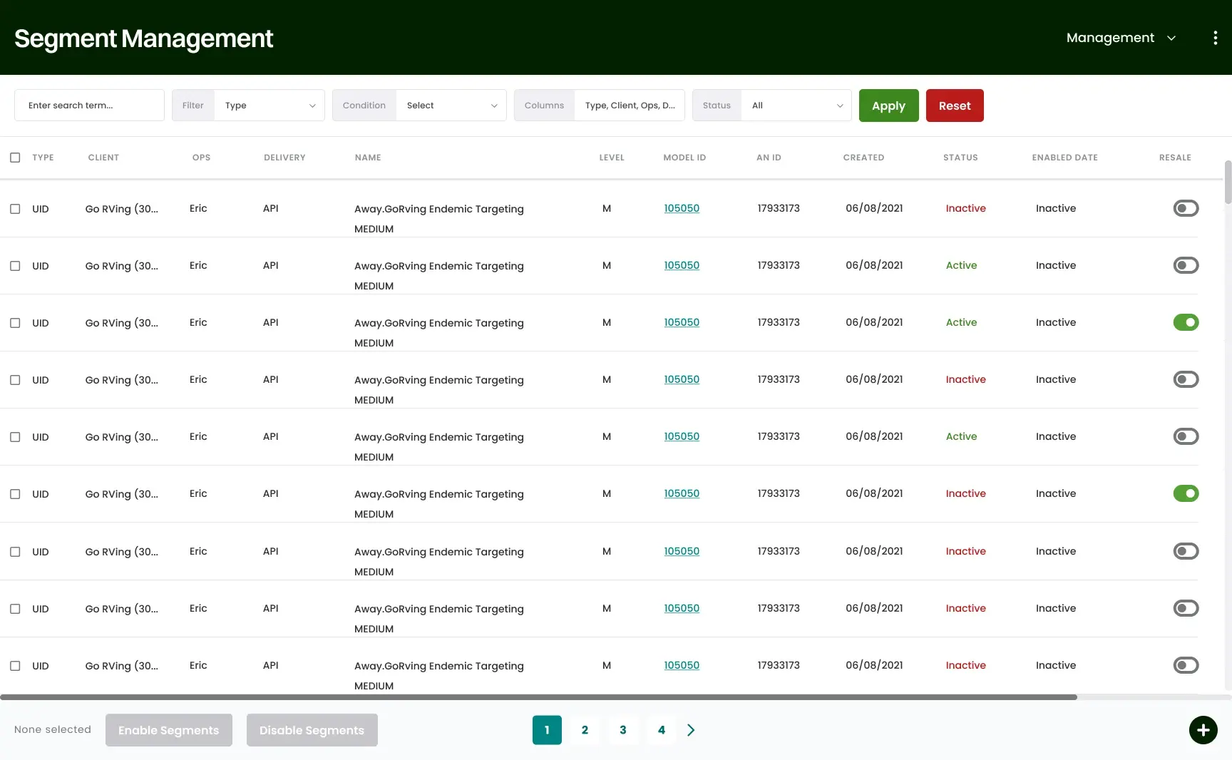Check the third row's checkbox

(x=15, y=323)
